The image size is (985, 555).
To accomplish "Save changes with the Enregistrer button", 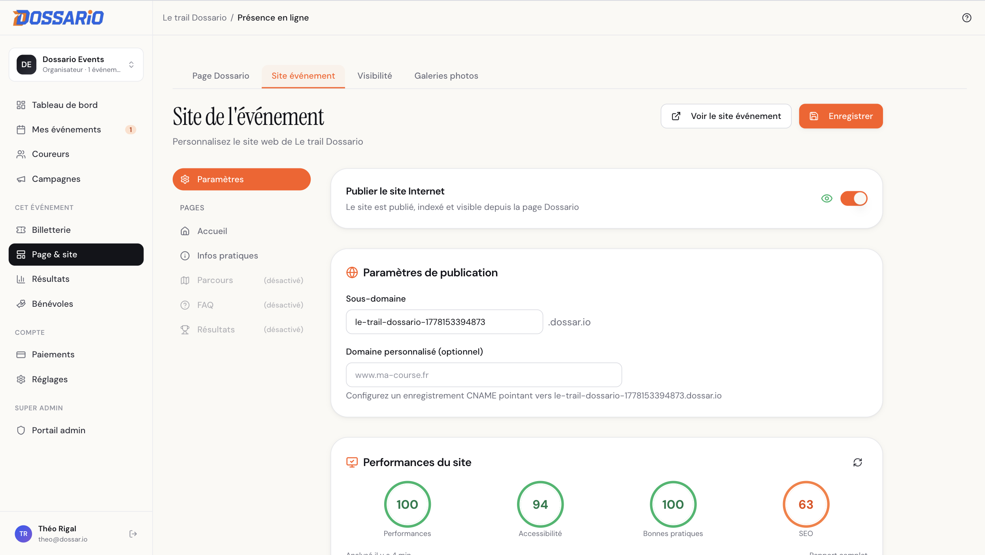I will point(841,116).
